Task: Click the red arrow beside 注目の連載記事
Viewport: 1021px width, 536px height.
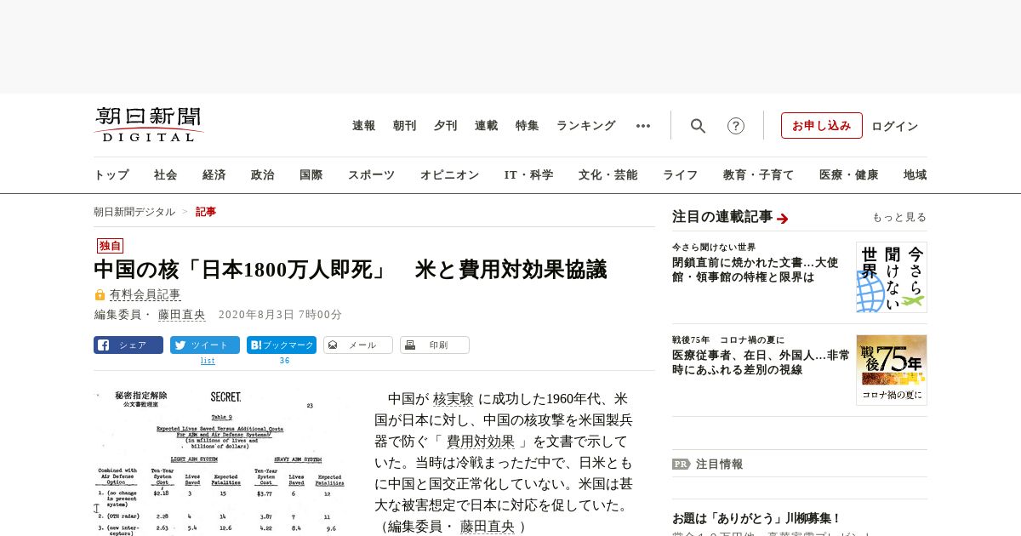Action: pos(783,219)
